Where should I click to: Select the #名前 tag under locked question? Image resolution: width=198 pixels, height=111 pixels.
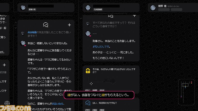coord(102,90)
